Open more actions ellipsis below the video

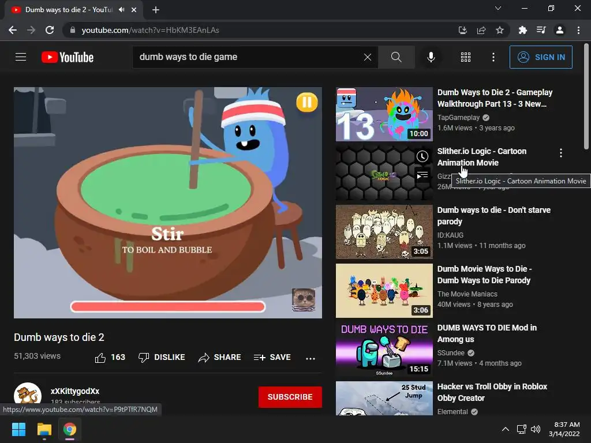pos(310,358)
